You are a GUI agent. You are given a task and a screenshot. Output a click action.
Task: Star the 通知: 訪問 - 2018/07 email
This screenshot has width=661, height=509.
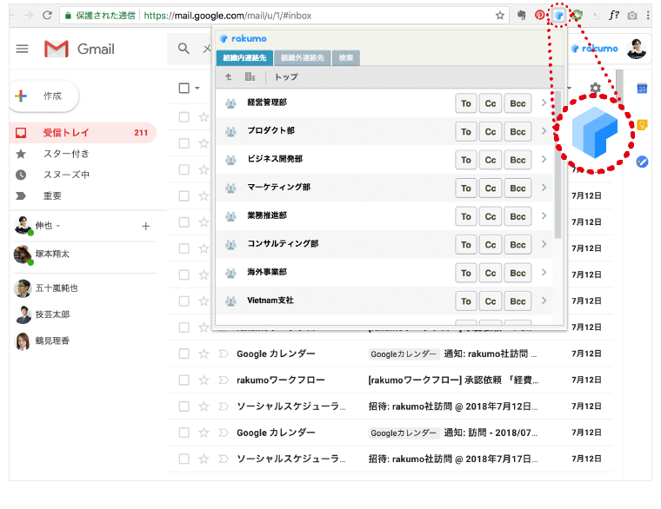click(204, 433)
